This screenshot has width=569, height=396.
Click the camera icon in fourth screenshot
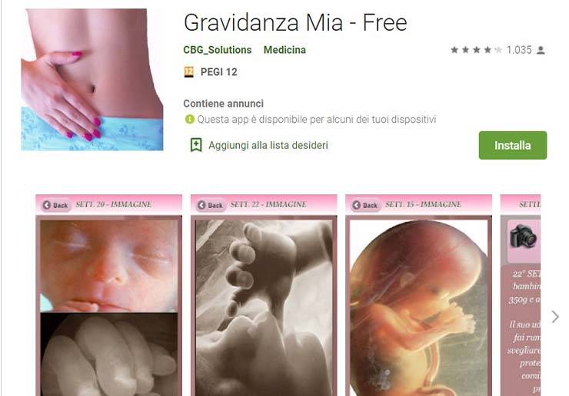pos(523,236)
